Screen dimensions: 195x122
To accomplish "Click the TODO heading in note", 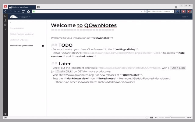I will pos(66,45).
